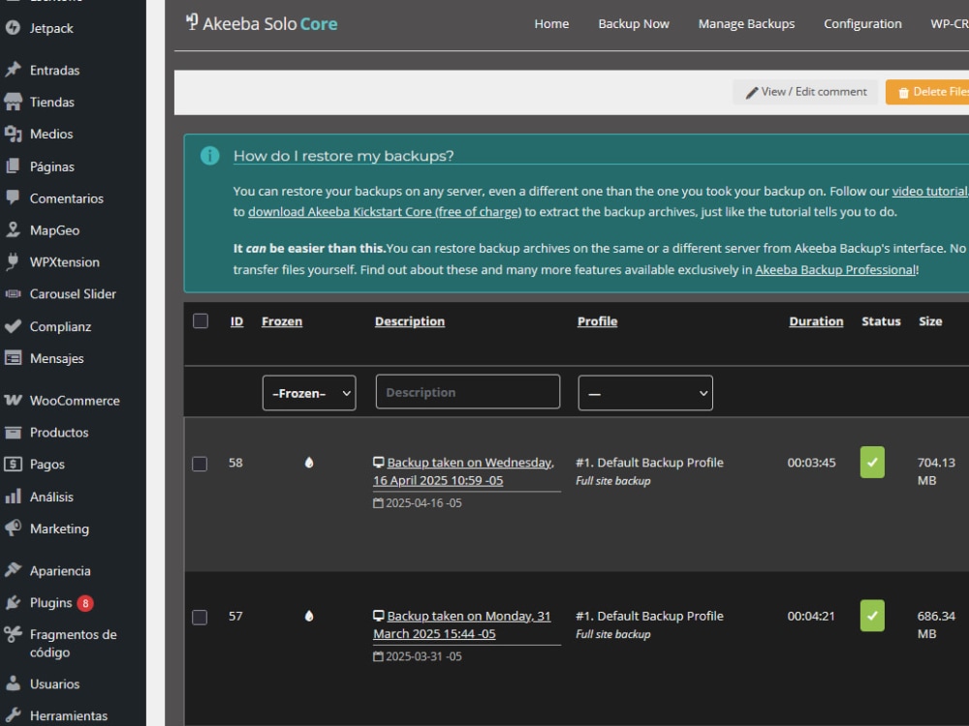Click the Akeeba Solo Core logo

(262, 23)
